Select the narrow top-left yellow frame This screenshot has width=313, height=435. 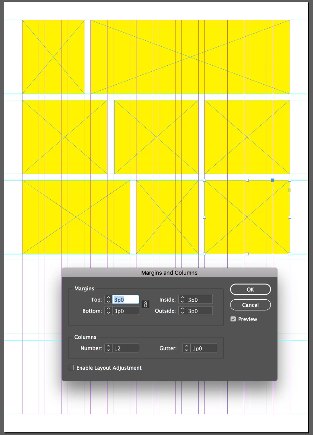[x=53, y=57]
